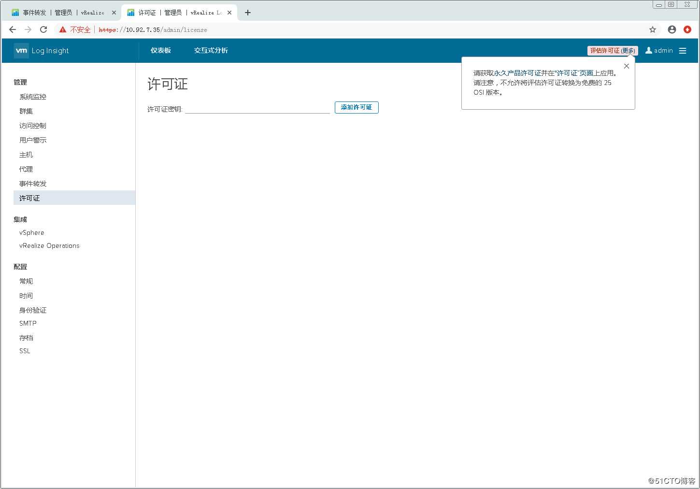
Task: Open 事件转发 in the sidebar
Action: [x=33, y=184]
